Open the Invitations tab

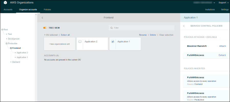tap(210, 9)
